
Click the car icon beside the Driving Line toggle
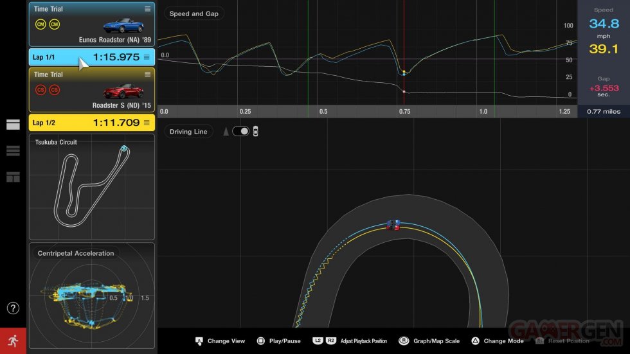point(255,131)
